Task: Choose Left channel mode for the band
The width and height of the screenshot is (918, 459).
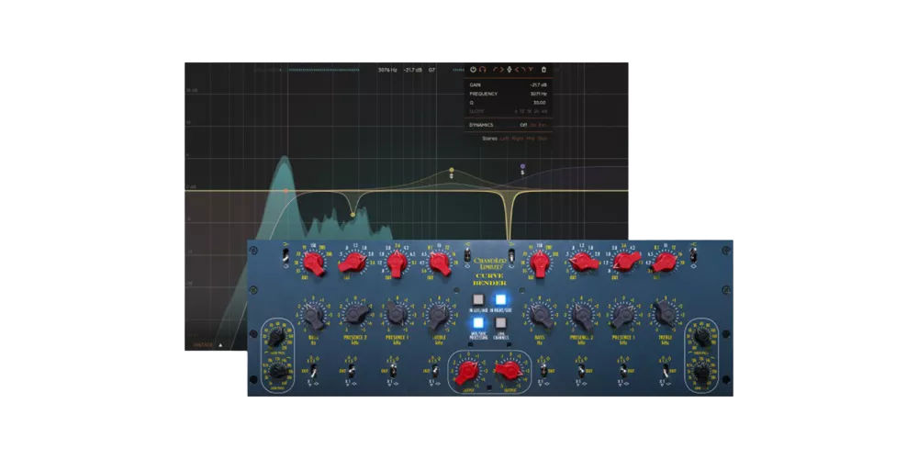Action: click(x=505, y=139)
